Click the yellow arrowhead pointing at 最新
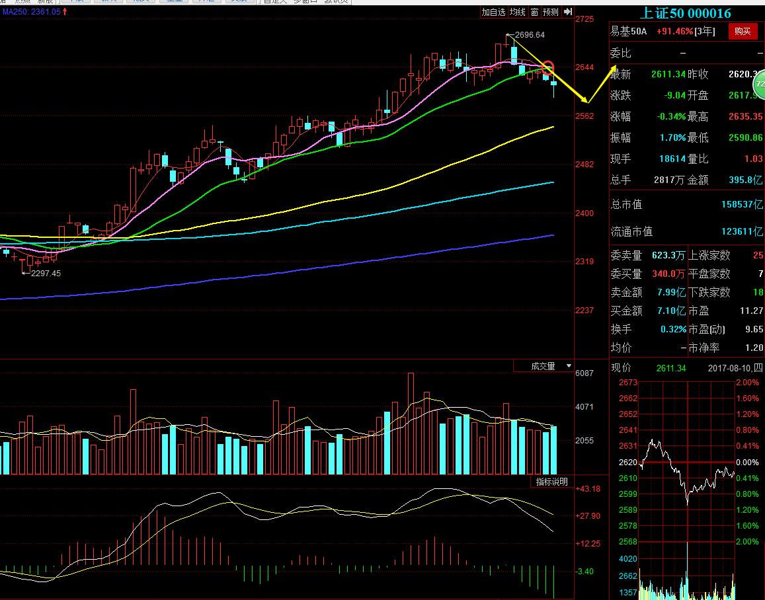The width and height of the screenshot is (765, 600). (x=614, y=68)
